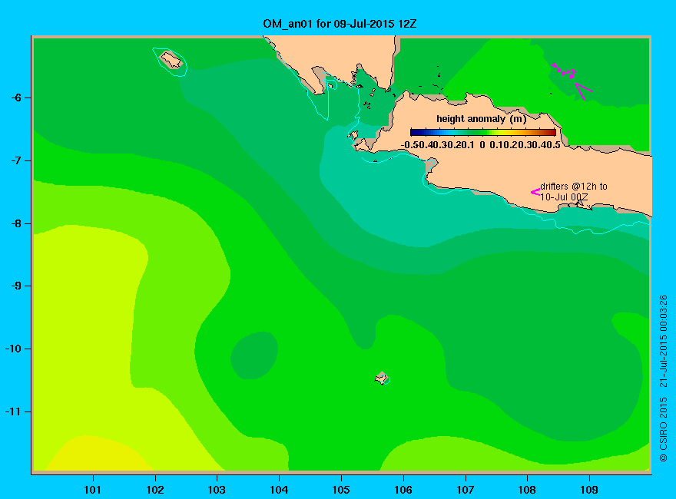Viewport: 676px width, 499px height.
Task: Click the longitude axis label 102
Action: coord(154,490)
